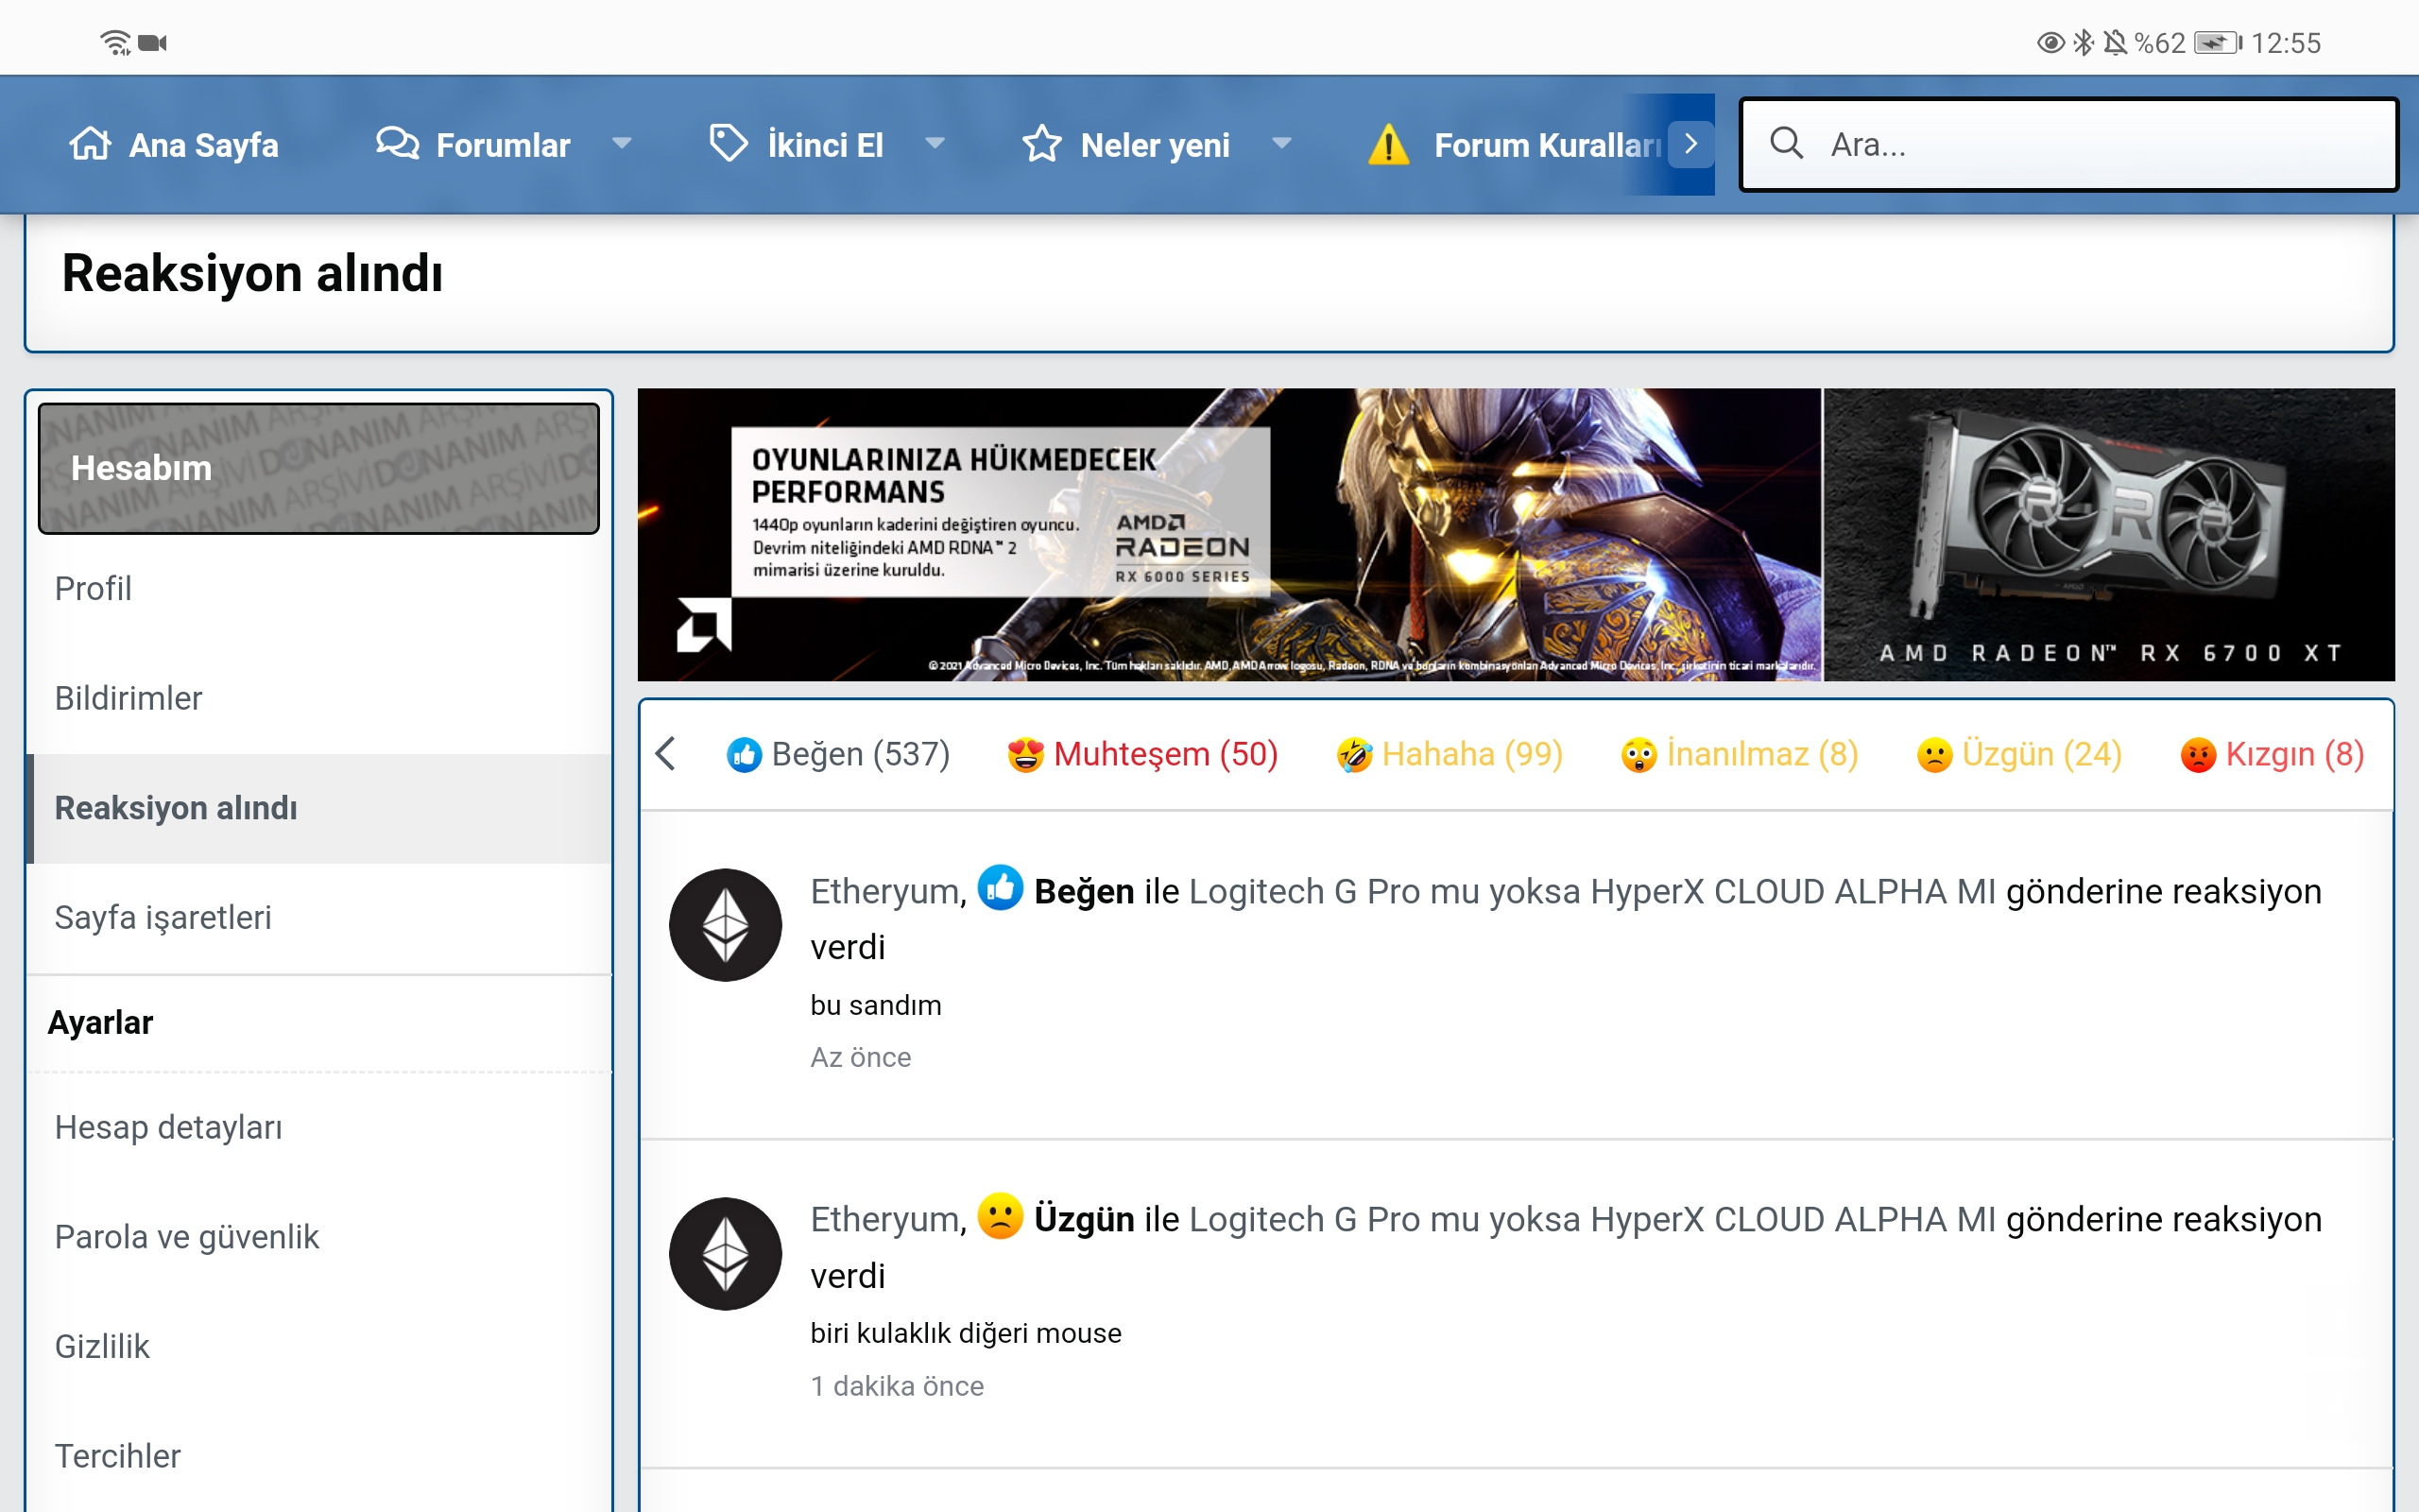Click the Radeon RX 6700 XT card image

coord(2109,535)
